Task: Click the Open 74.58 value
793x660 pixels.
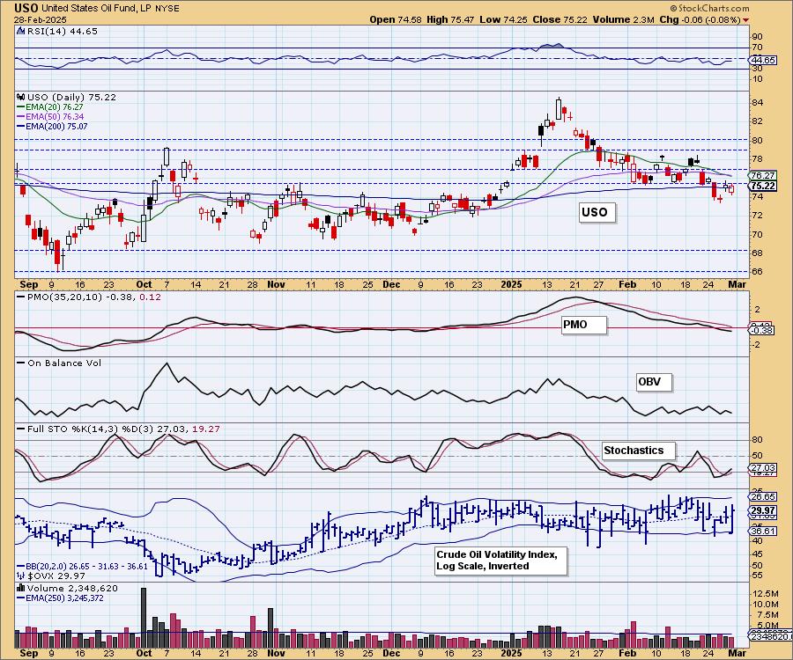Action: point(395,19)
